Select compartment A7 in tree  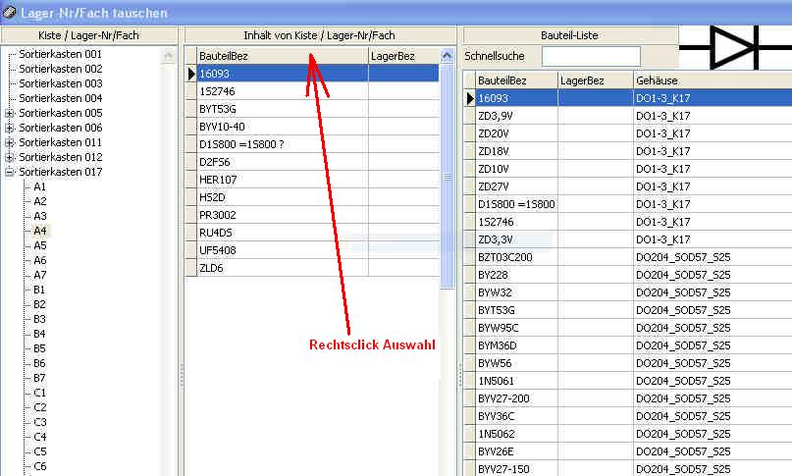point(40,275)
